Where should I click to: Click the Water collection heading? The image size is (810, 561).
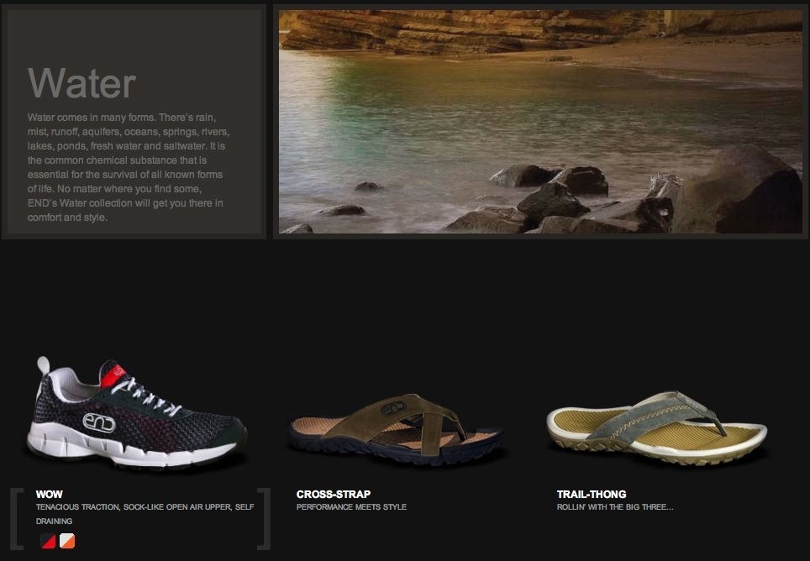[x=82, y=83]
